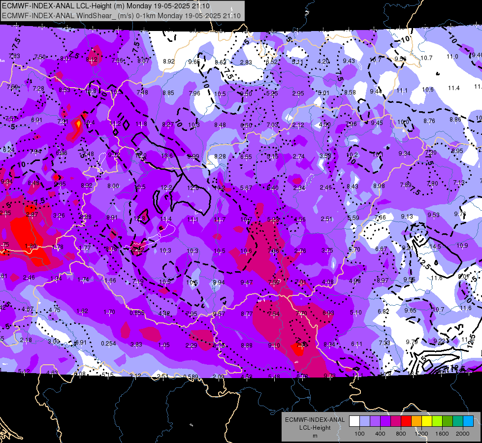Click the map value 8.85
Image resolution: width=482 pixels, height=443 pixels.
pyautogui.click(x=168, y=93)
